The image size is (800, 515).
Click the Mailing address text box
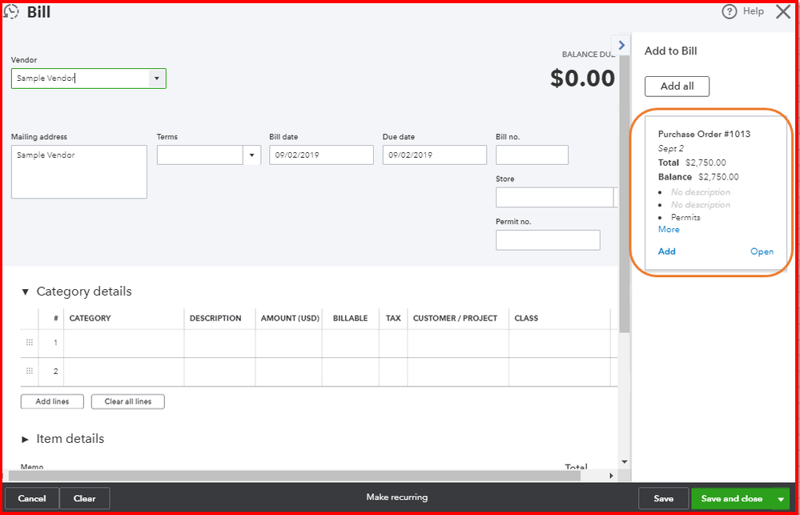click(x=79, y=172)
